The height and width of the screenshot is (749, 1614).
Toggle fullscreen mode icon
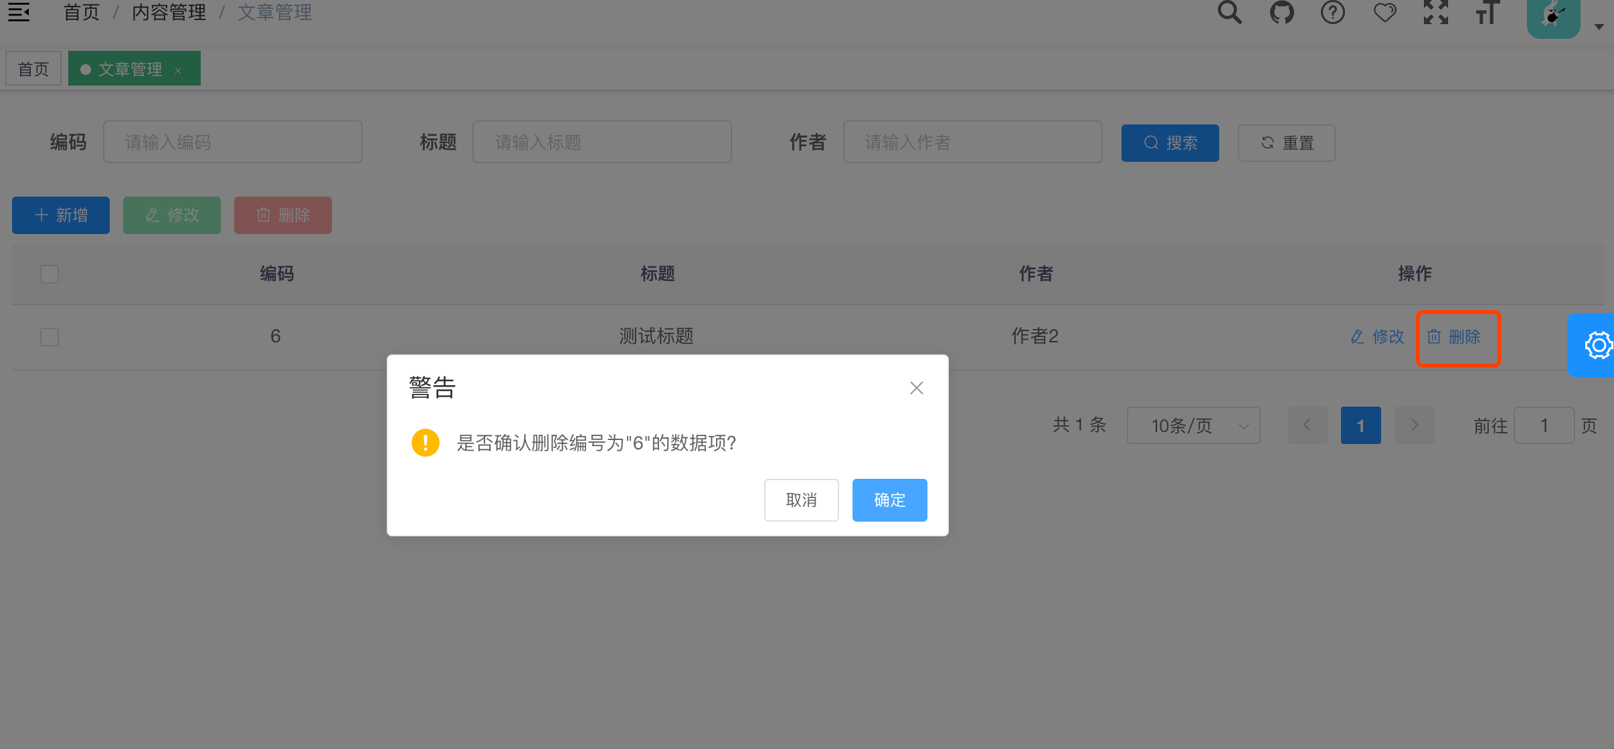point(1436,12)
